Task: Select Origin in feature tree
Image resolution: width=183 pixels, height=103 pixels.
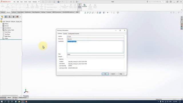Action: pos(6,38)
